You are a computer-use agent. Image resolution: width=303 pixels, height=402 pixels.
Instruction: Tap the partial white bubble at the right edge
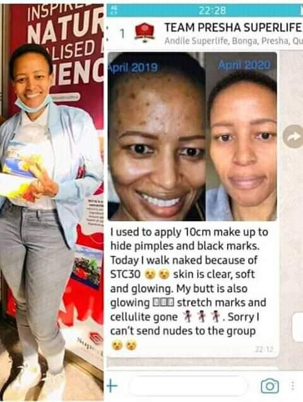[x=298, y=328]
